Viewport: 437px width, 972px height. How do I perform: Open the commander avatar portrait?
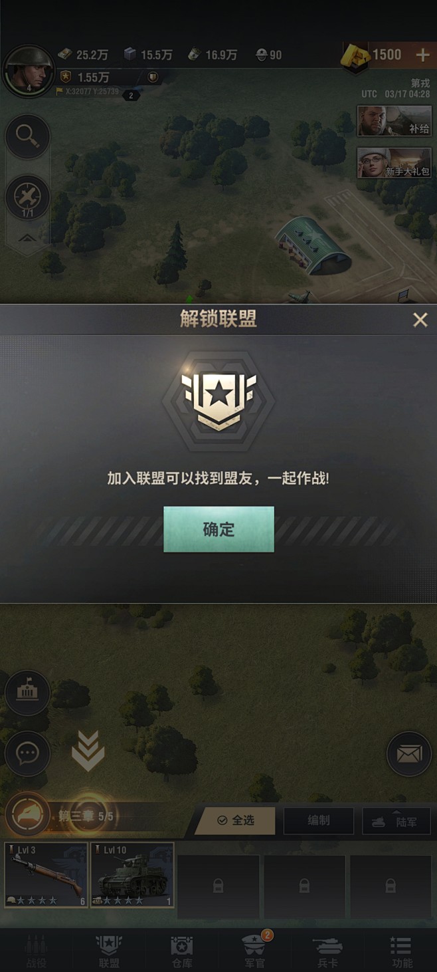tap(29, 70)
